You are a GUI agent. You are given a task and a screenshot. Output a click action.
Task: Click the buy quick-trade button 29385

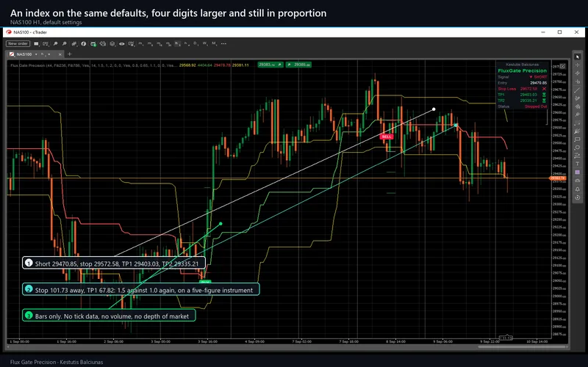[298, 65]
